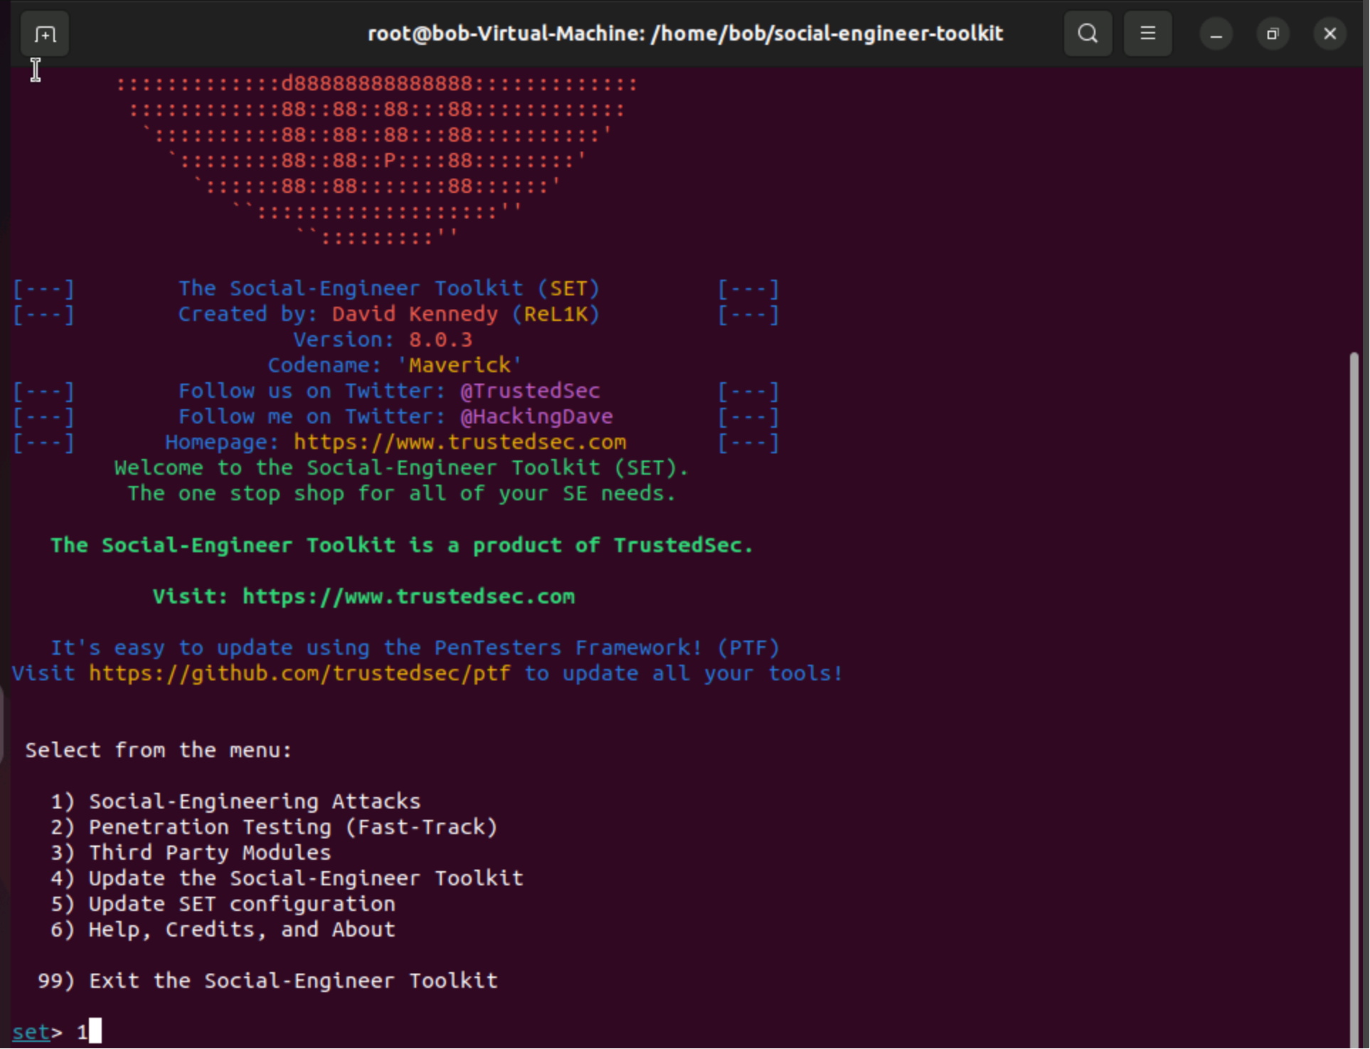Click the Welcome to the Social-Engineer Toolkit line
The height and width of the screenshot is (1049, 1370).
pyautogui.click(x=401, y=468)
